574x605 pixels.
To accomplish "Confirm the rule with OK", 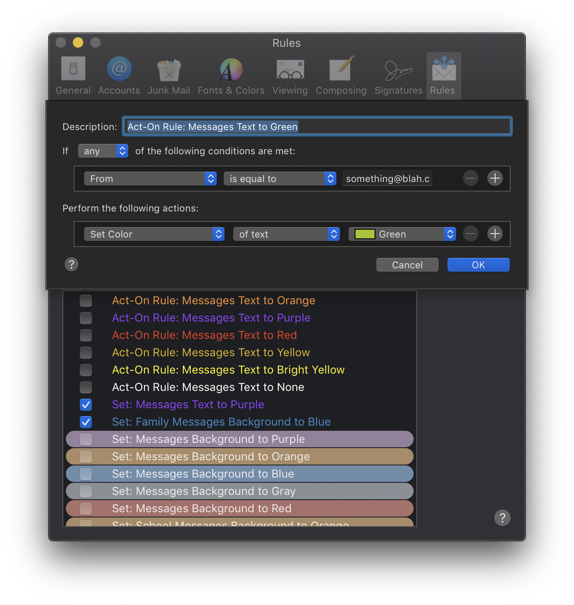I will [479, 265].
